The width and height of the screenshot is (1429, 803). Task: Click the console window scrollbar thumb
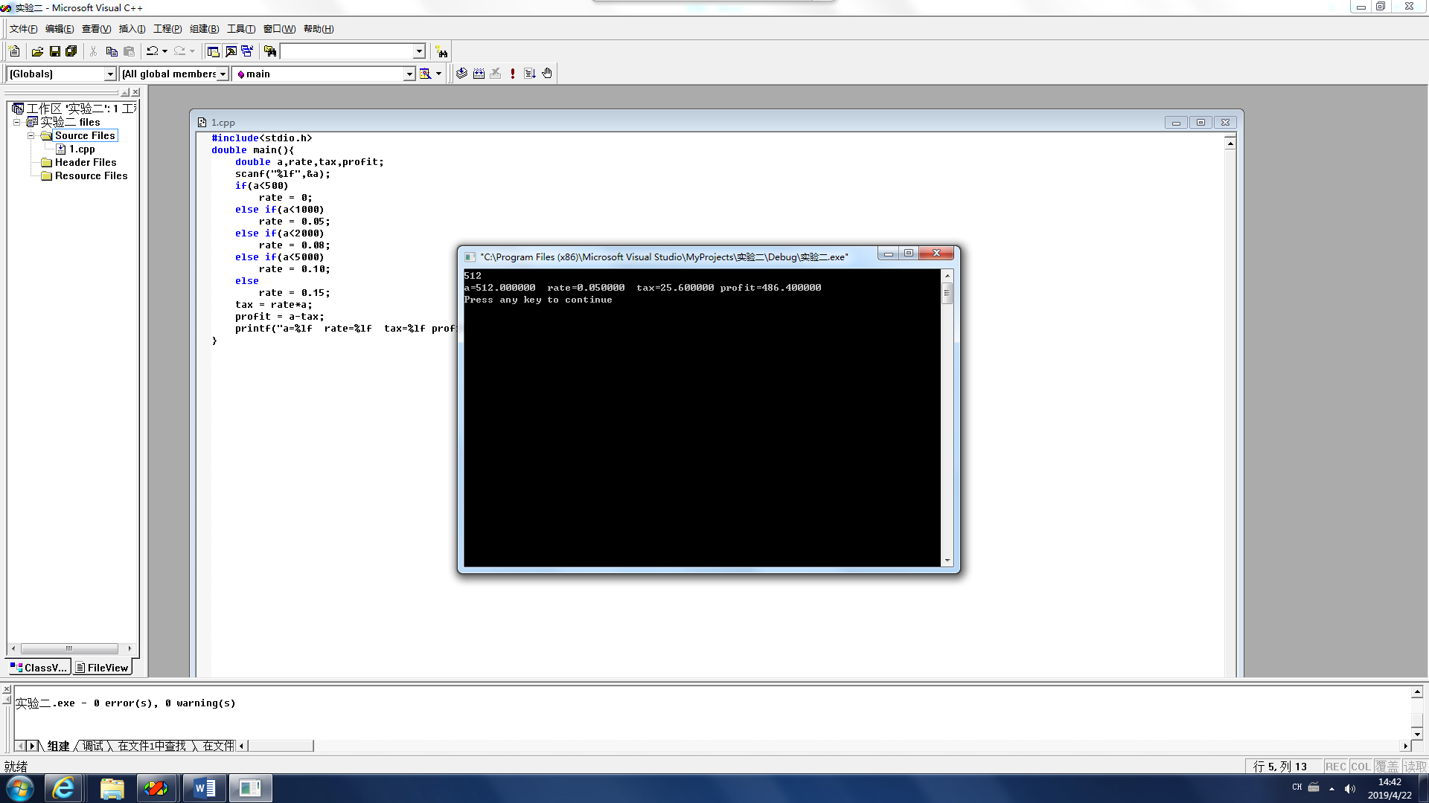(947, 294)
